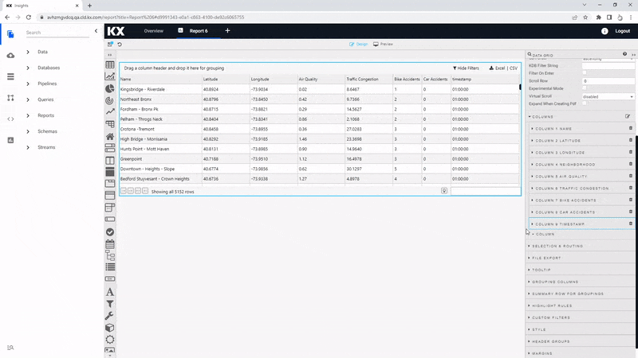Click the home icon in component toolbar
Screen dimensions: 638x358
coord(110,136)
